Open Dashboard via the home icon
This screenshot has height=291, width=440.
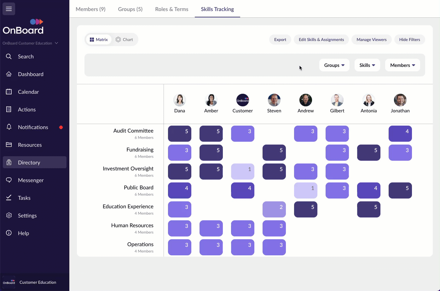point(9,74)
